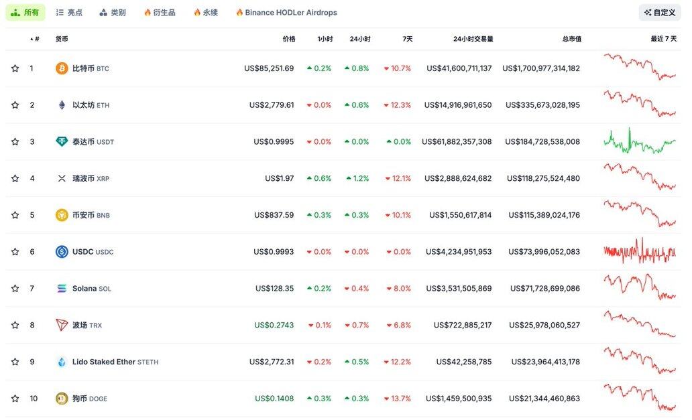The image size is (692, 420).
Task: Favorite Lido Staked Ether with star
Action: pos(15,362)
